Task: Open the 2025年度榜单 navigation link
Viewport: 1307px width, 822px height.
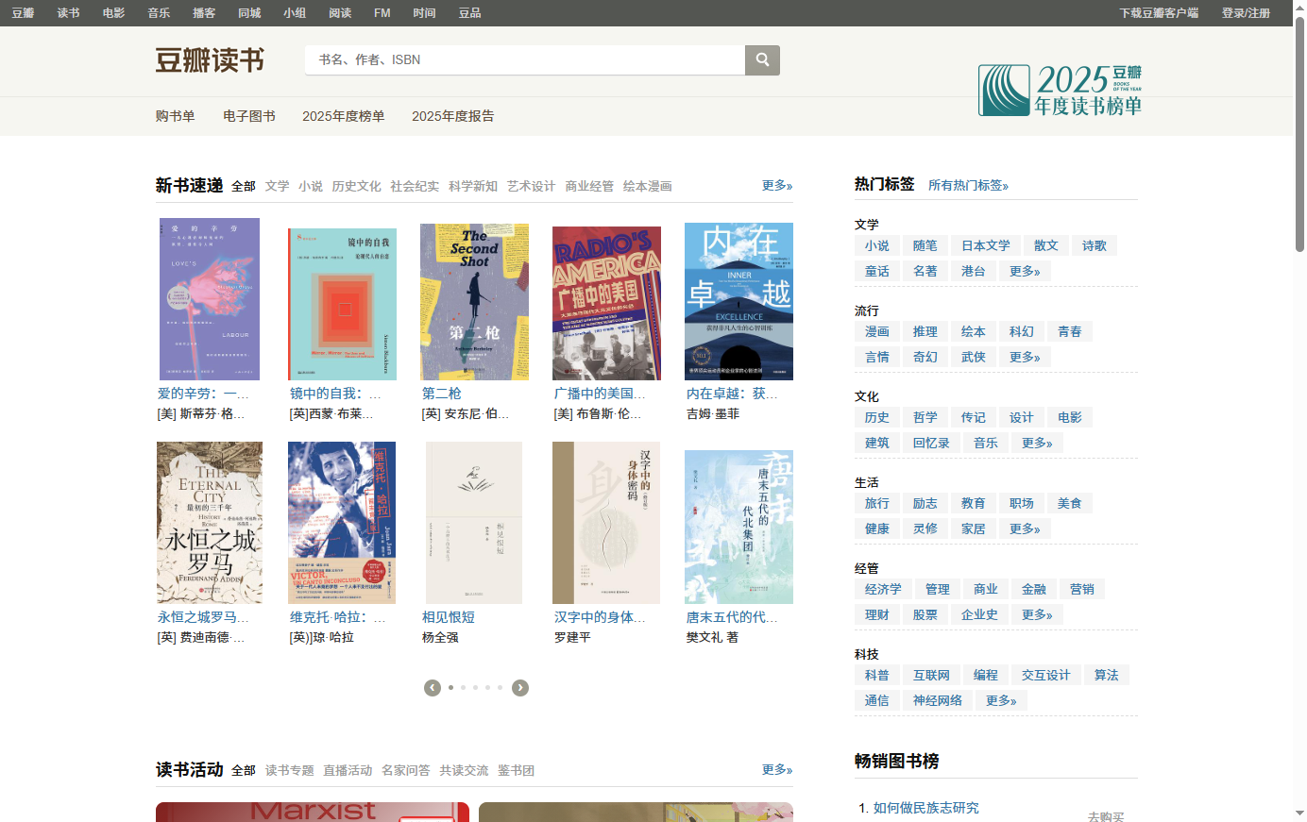Action: coord(344,116)
